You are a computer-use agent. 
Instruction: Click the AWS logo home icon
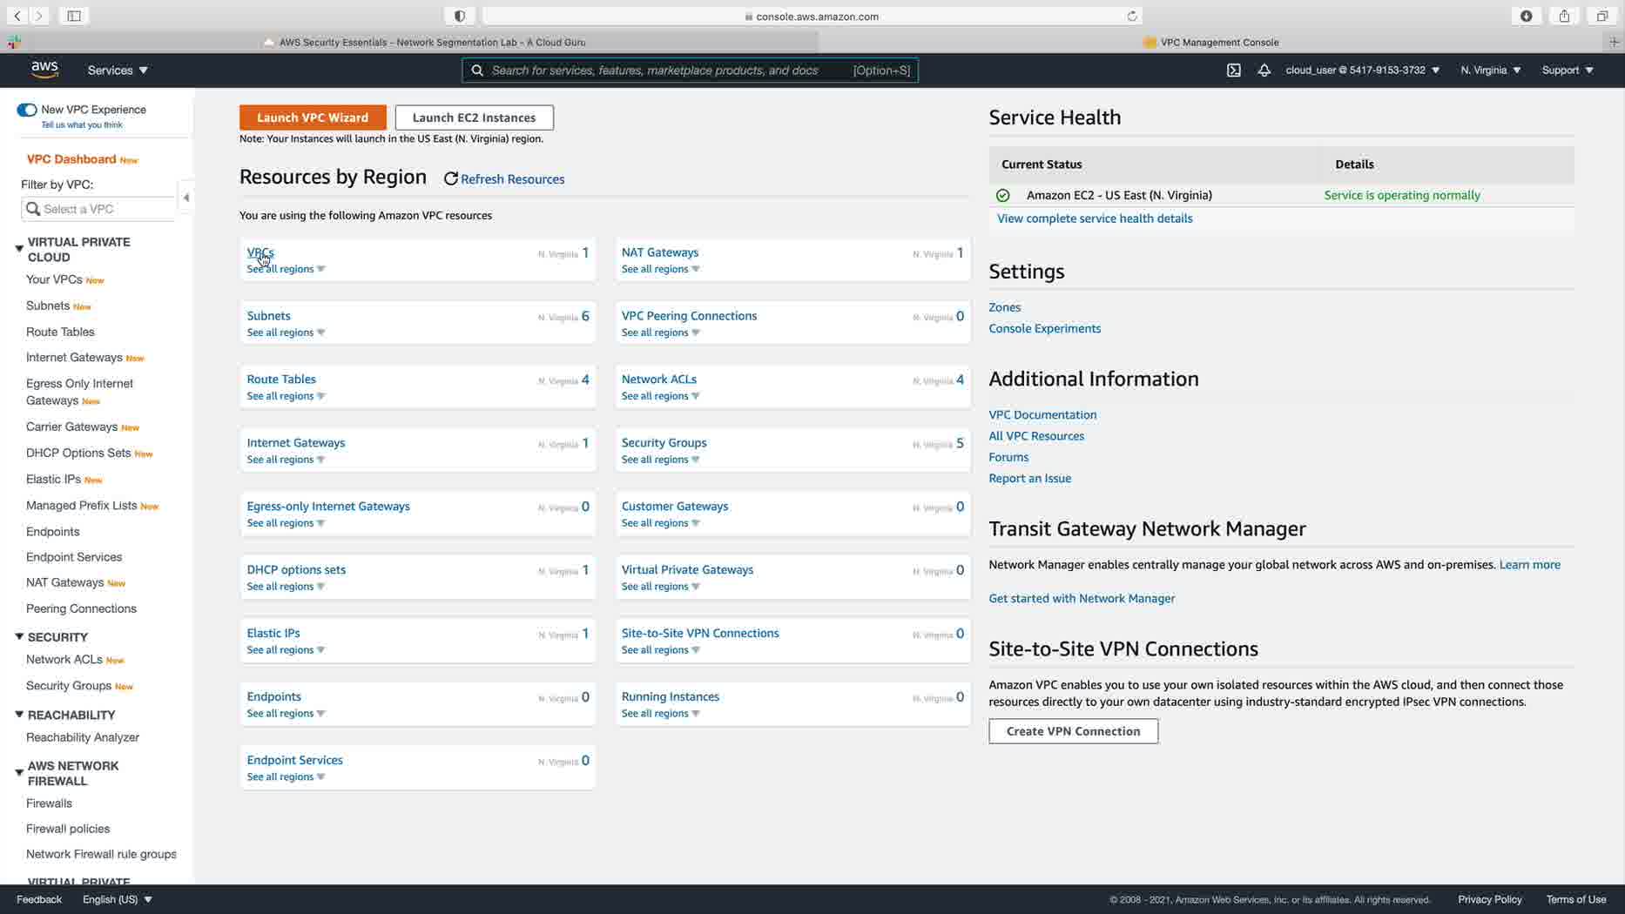(44, 70)
